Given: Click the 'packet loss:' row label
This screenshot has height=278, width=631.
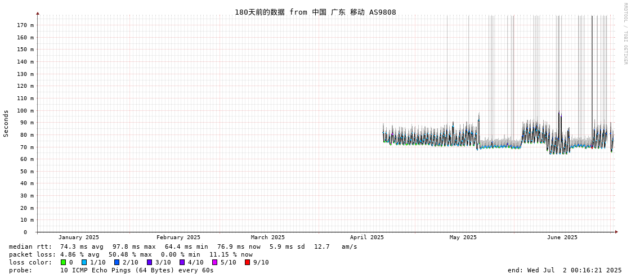Looking at the screenshot, I should [x=32, y=255].
